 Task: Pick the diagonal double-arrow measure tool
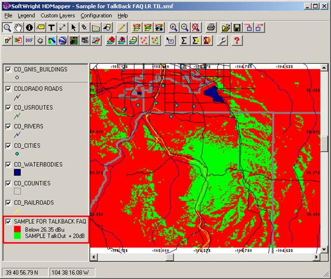point(62,28)
